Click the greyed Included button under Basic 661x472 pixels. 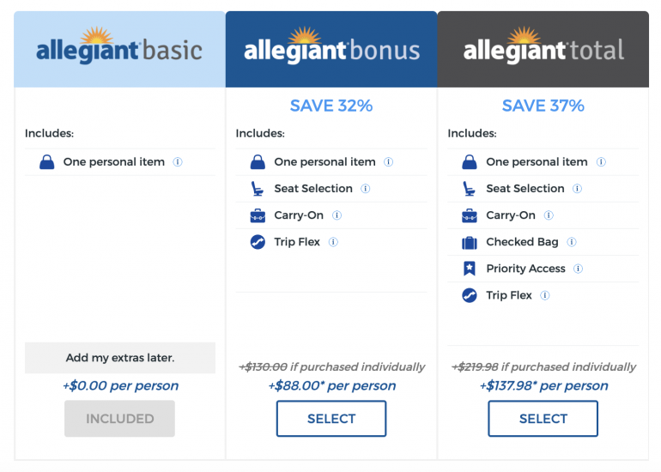[x=120, y=419]
